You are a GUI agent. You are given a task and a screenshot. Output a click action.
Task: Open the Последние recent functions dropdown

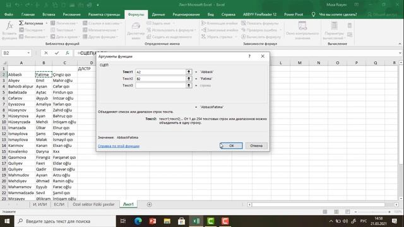(32, 30)
